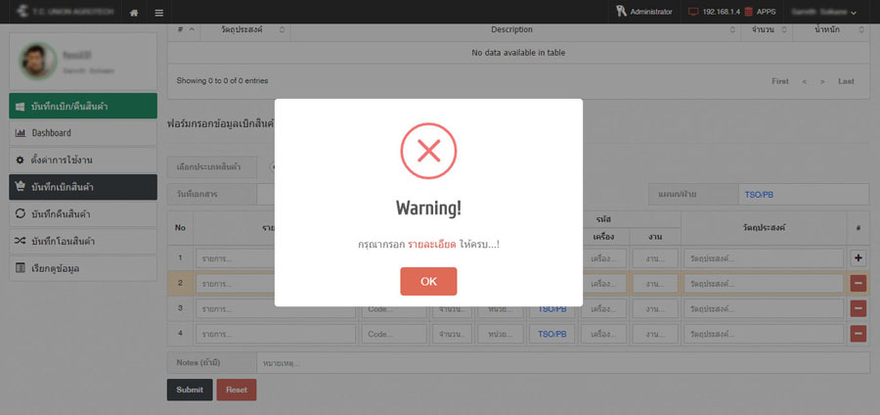Click the refresh icon beside บันทึกคืนสินค้า

[x=21, y=214]
